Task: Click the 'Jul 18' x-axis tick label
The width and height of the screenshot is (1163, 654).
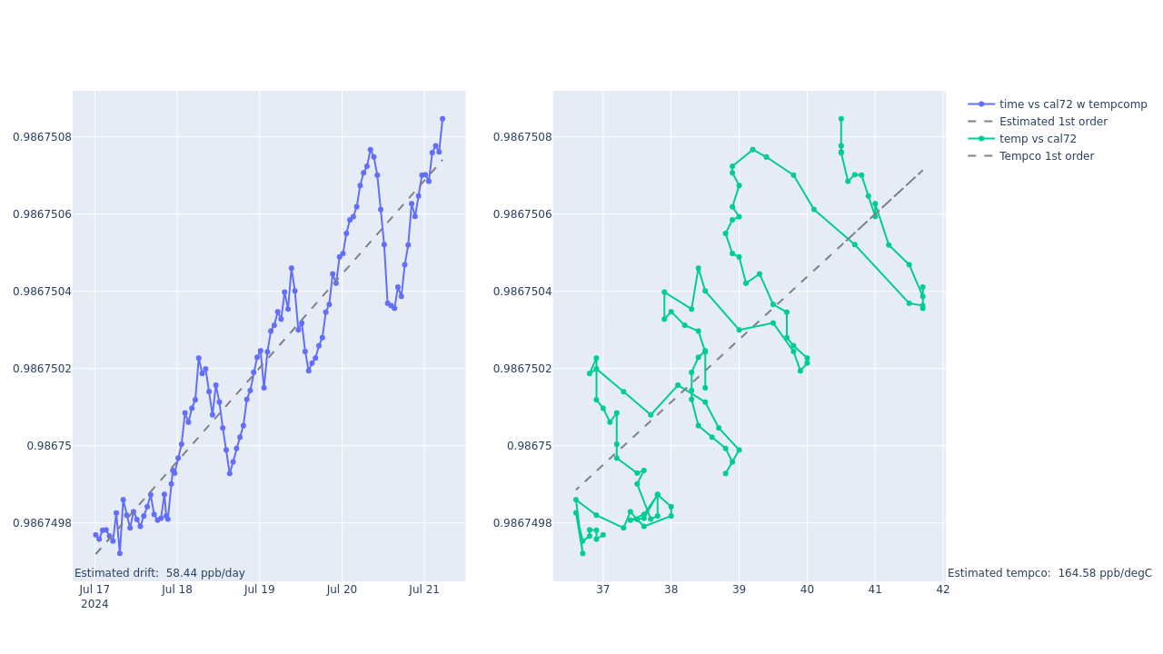Action: 177,590
